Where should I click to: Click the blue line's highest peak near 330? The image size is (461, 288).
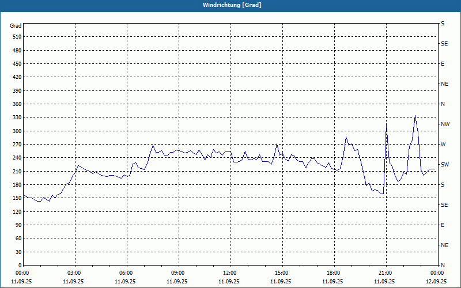pyautogui.click(x=415, y=116)
